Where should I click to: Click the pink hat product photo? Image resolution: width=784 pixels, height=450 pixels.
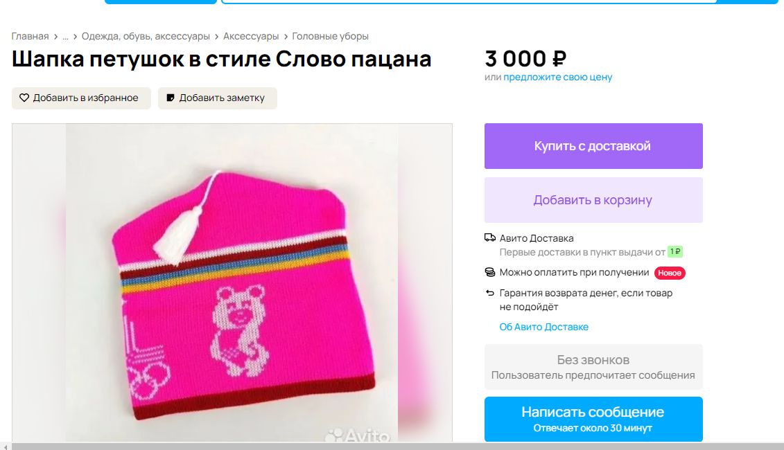click(x=232, y=282)
